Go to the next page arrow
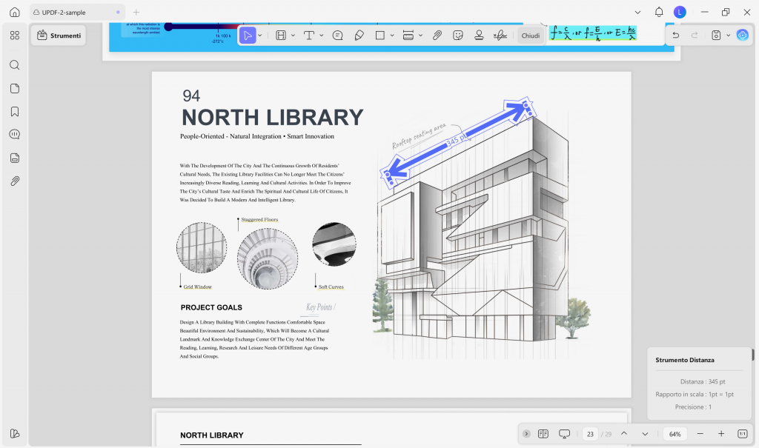Image resolution: width=759 pixels, height=448 pixels. click(645, 434)
